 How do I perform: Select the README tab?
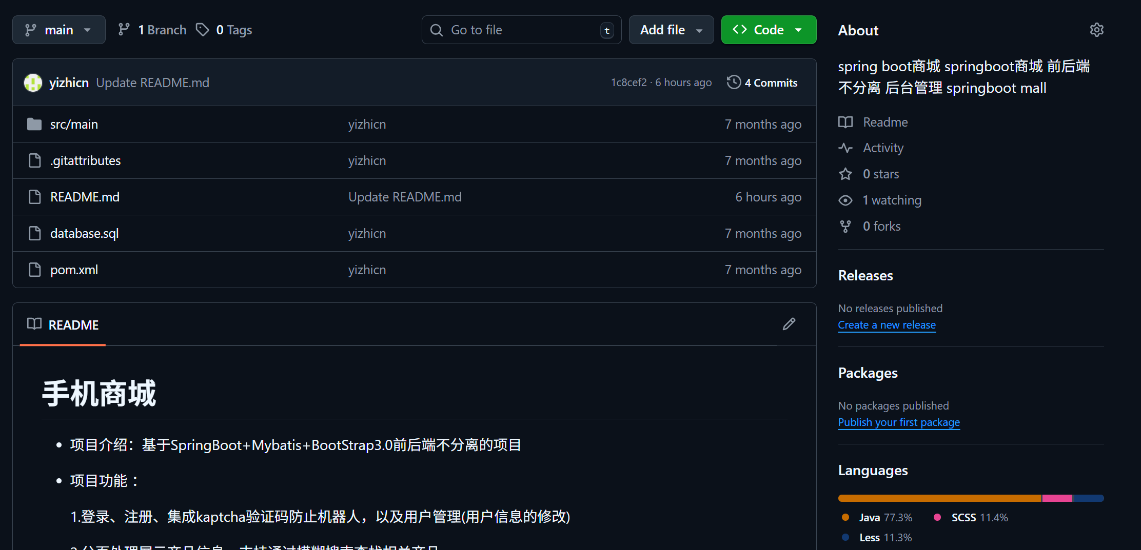[x=63, y=325]
